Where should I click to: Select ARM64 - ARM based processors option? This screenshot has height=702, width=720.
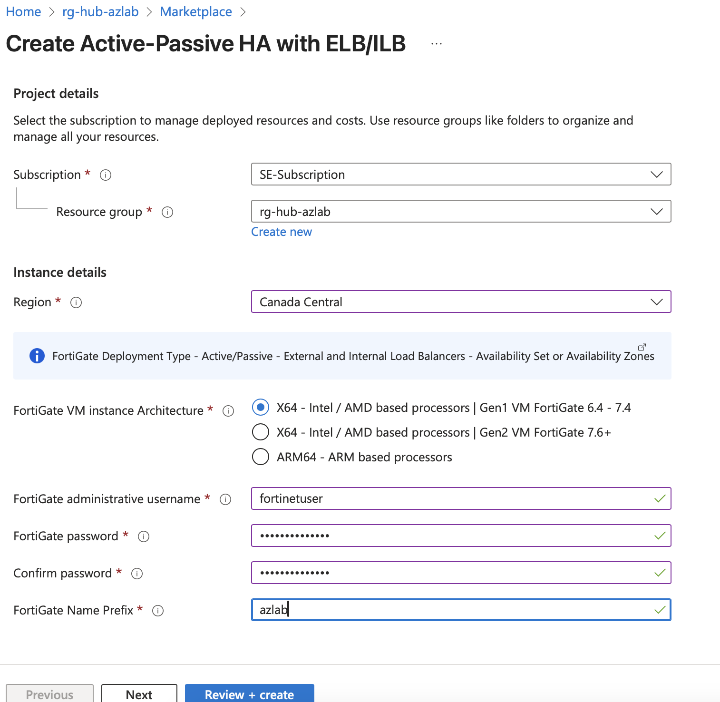coord(261,457)
